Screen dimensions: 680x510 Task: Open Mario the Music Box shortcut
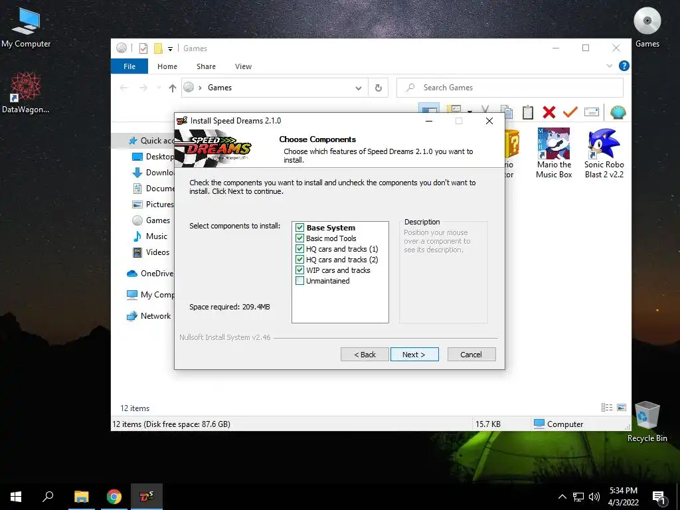[554, 153]
